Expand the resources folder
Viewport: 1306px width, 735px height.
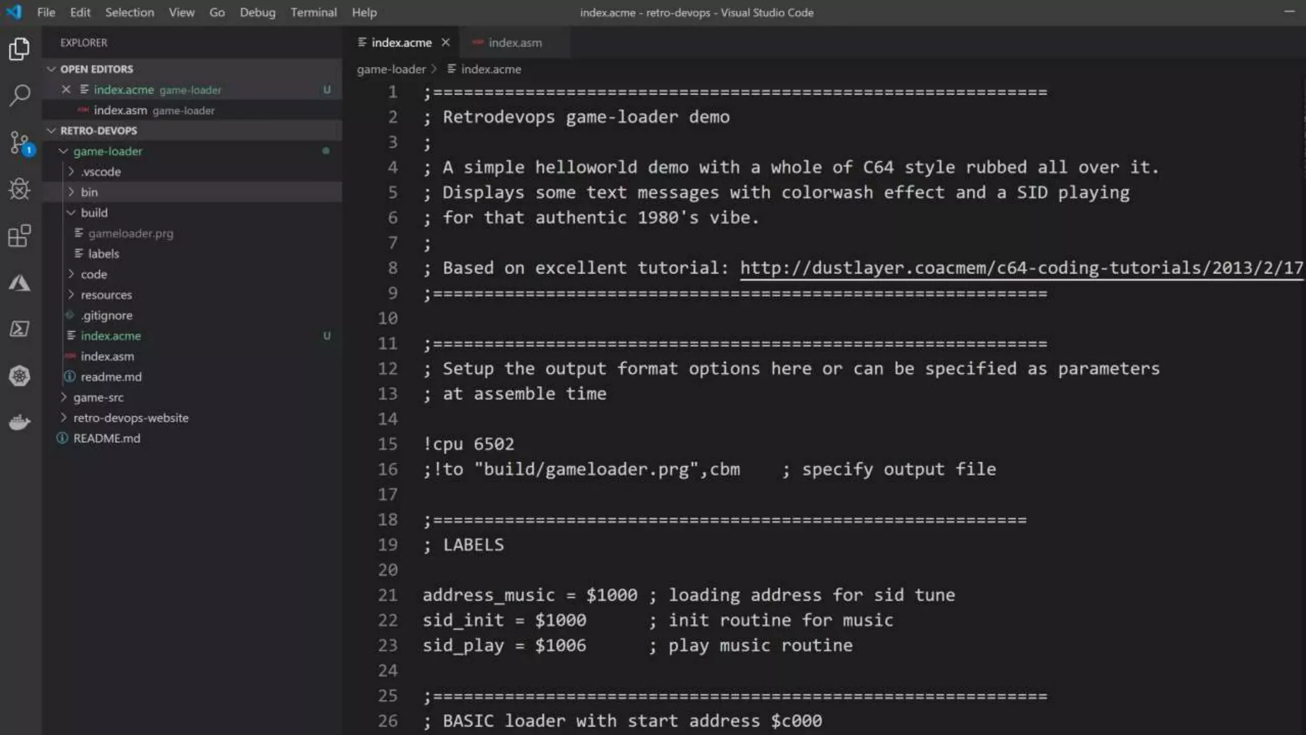[x=106, y=295]
